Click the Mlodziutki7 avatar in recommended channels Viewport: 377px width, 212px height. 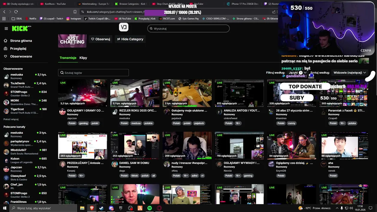(x=6, y=152)
